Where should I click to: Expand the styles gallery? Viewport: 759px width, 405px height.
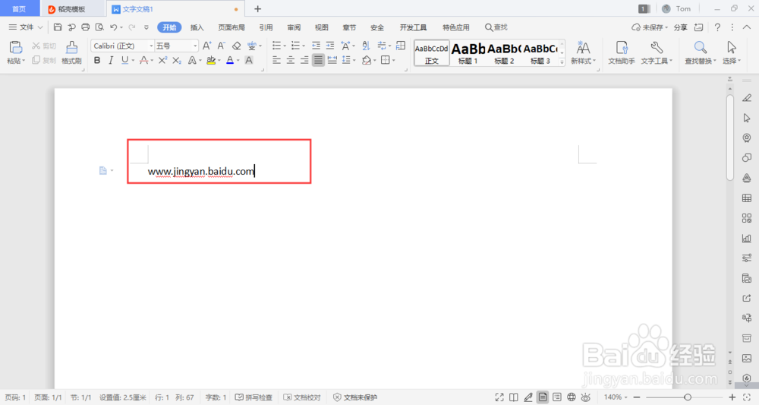click(x=562, y=62)
